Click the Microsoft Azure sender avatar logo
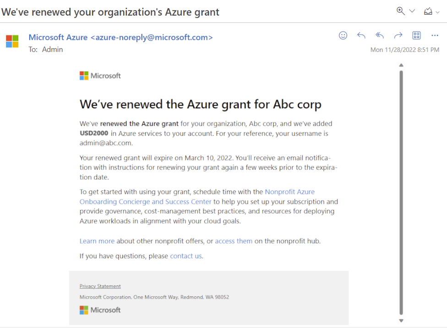The width and height of the screenshot is (447, 328). [x=12, y=41]
